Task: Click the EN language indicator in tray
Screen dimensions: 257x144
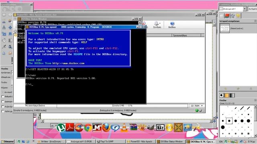Action: pos(221,142)
